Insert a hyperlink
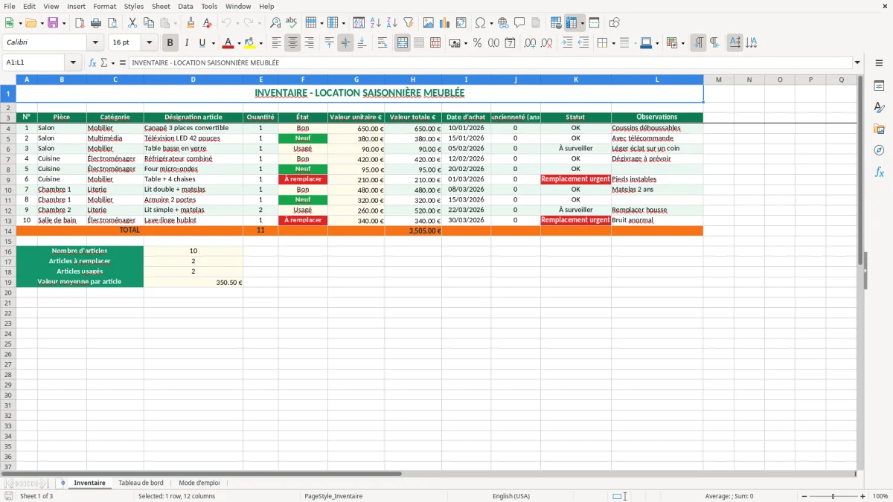 (503, 23)
